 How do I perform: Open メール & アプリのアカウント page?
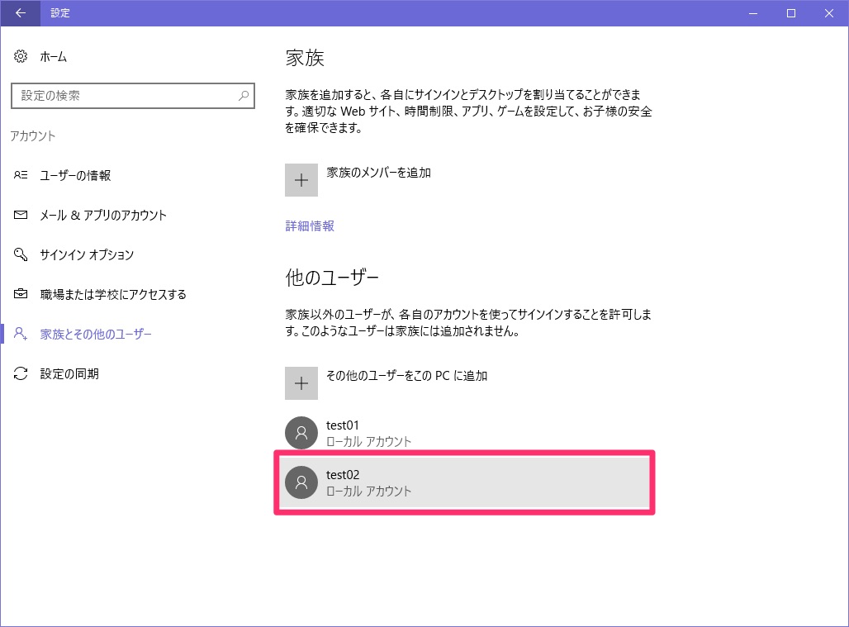103,215
